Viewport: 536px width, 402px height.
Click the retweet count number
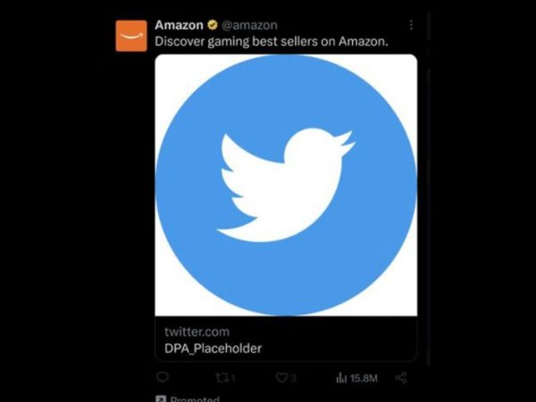tap(233, 378)
